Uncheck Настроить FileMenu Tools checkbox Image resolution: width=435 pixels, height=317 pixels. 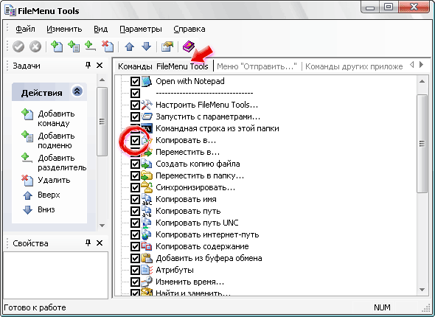click(135, 105)
